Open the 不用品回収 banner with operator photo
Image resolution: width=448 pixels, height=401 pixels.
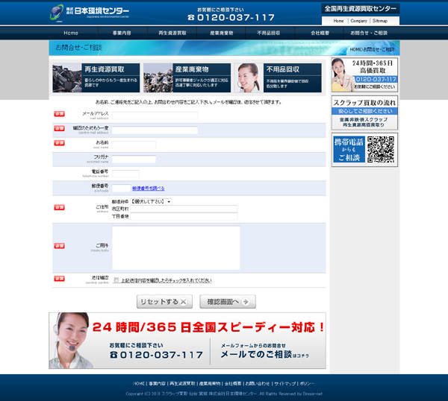(x=278, y=78)
